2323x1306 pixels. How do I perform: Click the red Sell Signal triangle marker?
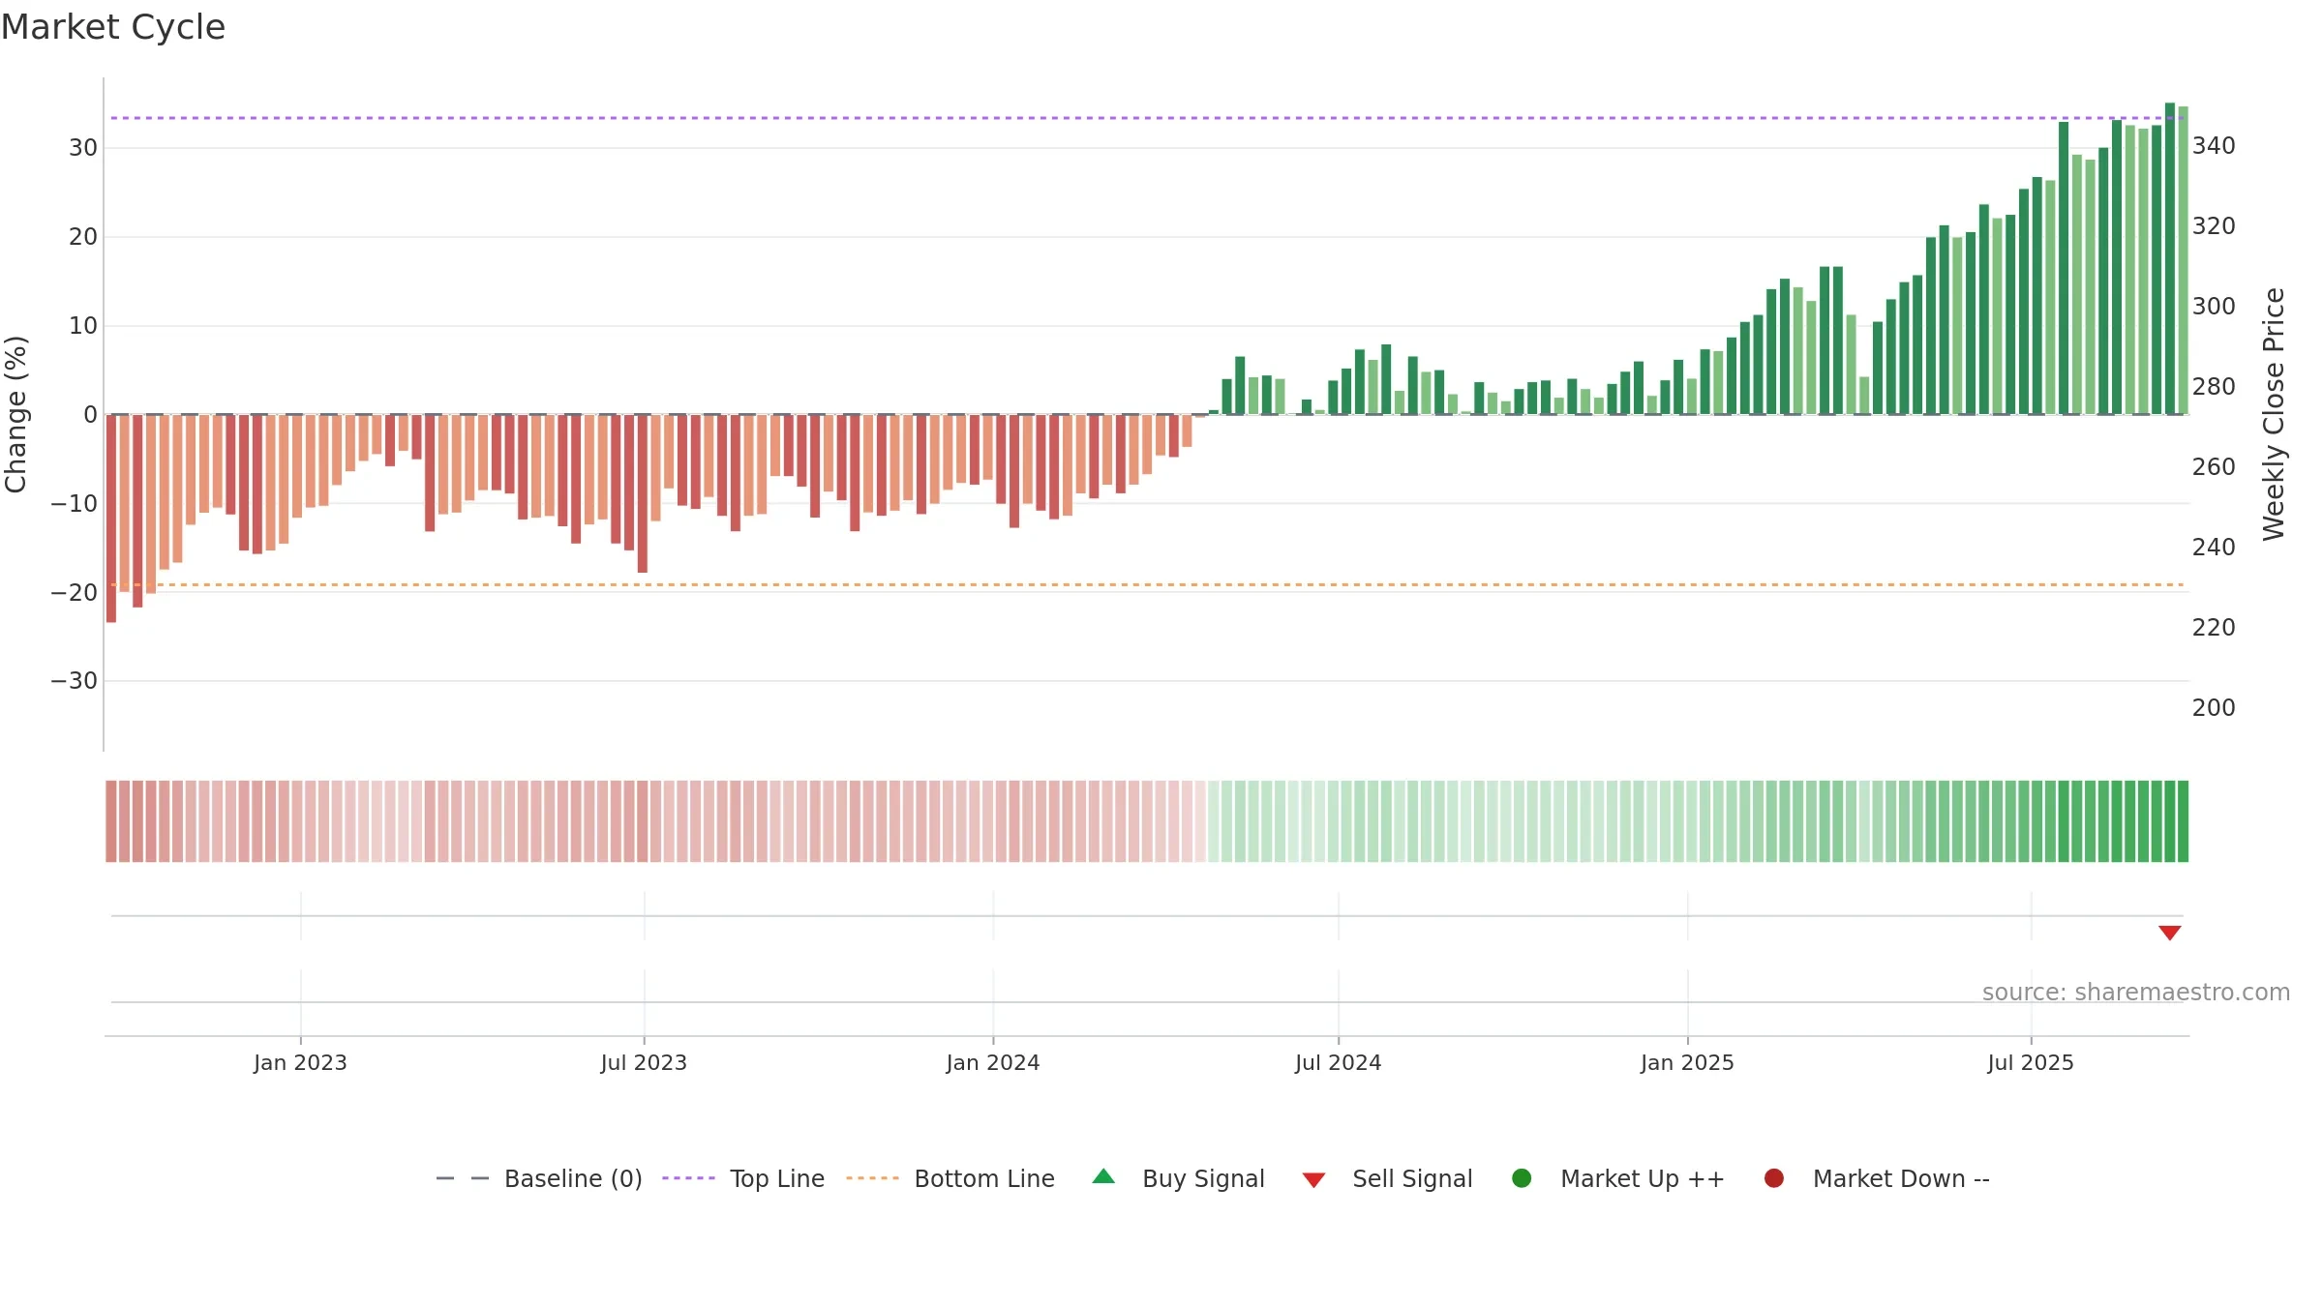2169,933
